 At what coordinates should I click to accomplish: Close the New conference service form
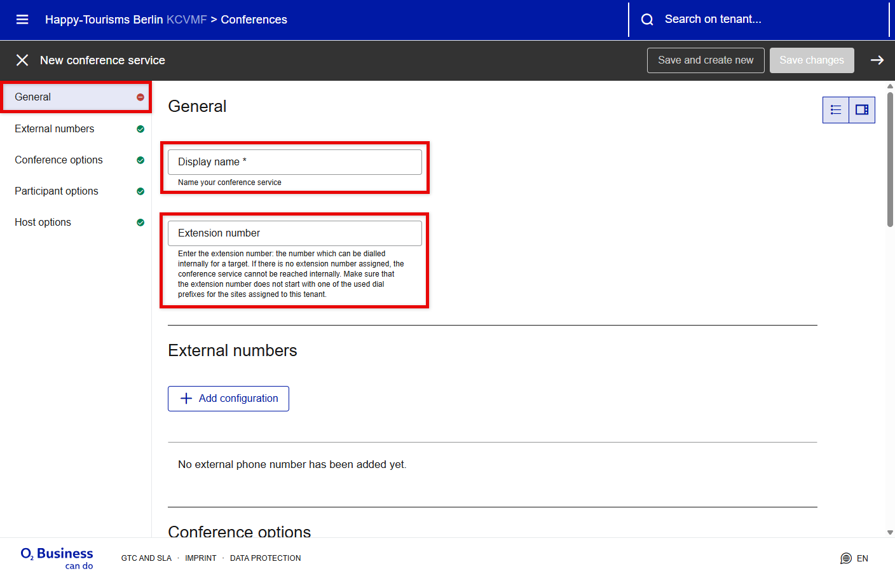(22, 60)
